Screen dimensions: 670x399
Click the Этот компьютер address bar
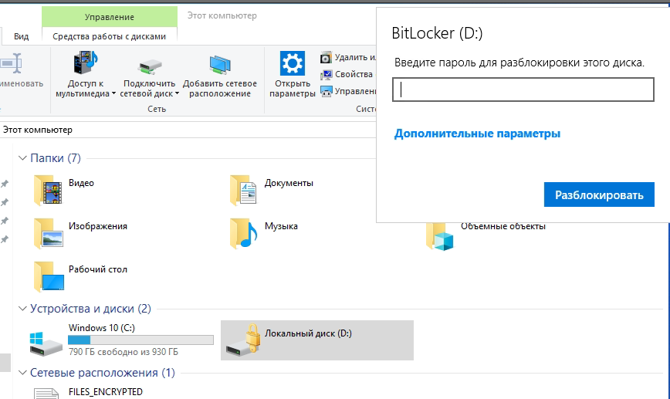188,130
